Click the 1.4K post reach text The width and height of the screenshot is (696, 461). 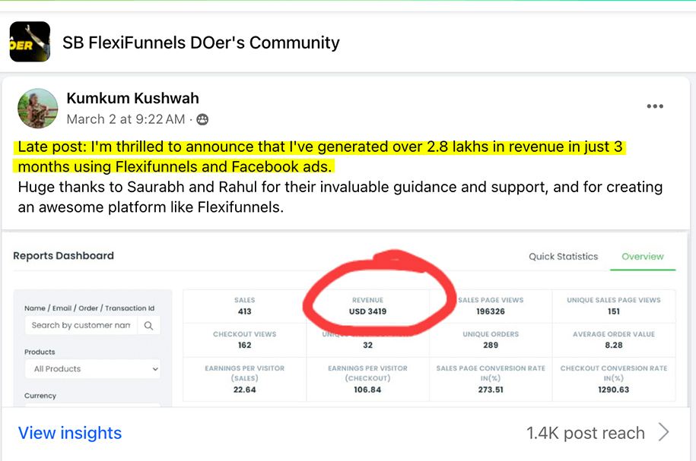point(585,433)
